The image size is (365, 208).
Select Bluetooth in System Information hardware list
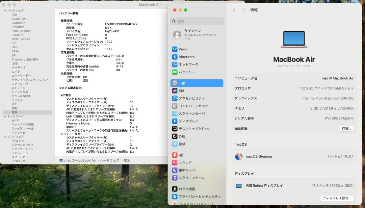[18, 23]
